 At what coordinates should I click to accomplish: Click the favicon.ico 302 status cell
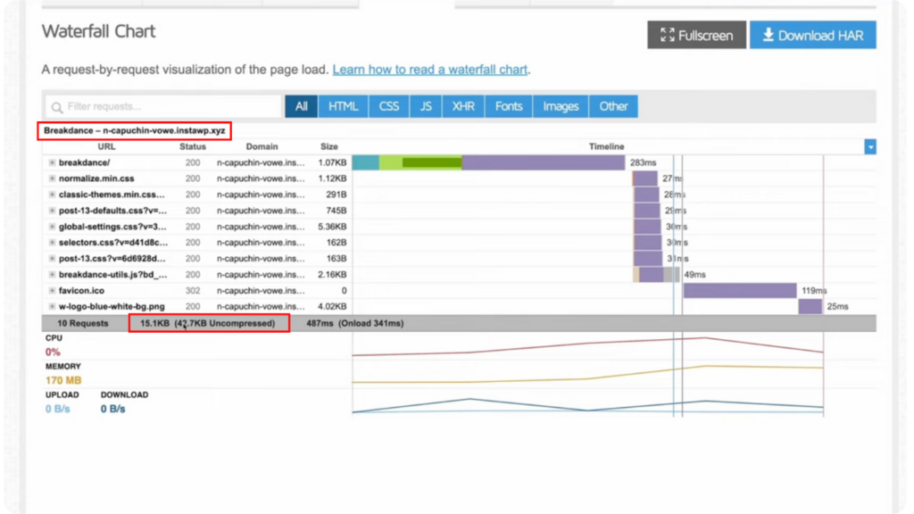pyautogui.click(x=193, y=290)
